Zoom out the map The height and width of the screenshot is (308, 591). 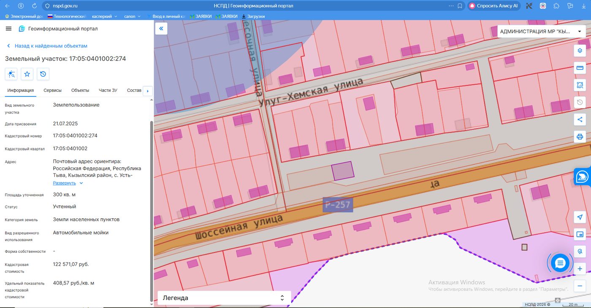[580, 286]
